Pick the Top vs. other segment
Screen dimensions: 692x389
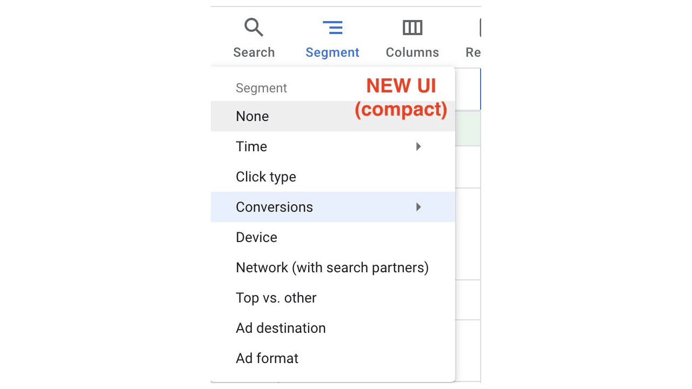click(333, 298)
